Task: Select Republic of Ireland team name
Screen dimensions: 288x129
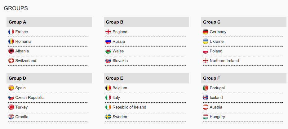Action: 129,107
